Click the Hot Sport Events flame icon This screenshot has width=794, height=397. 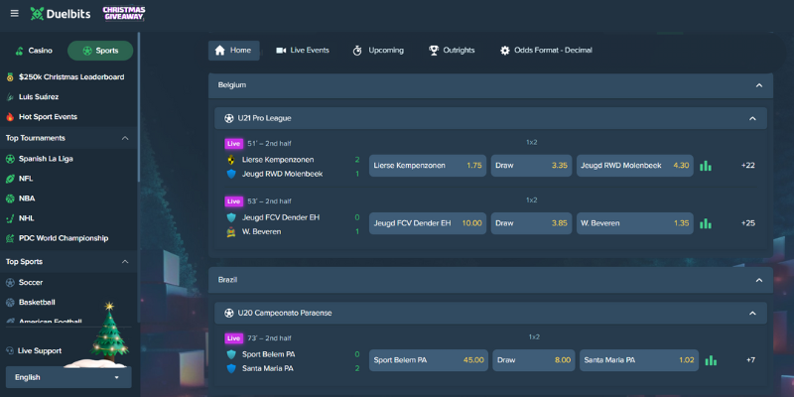(x=10, y=116)
